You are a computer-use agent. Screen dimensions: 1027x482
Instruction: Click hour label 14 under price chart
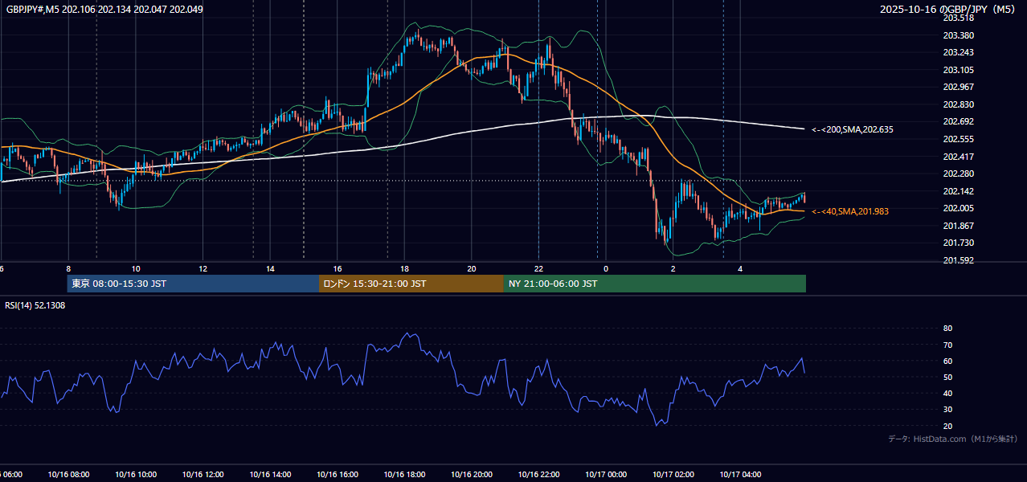[x=270, y=268]
